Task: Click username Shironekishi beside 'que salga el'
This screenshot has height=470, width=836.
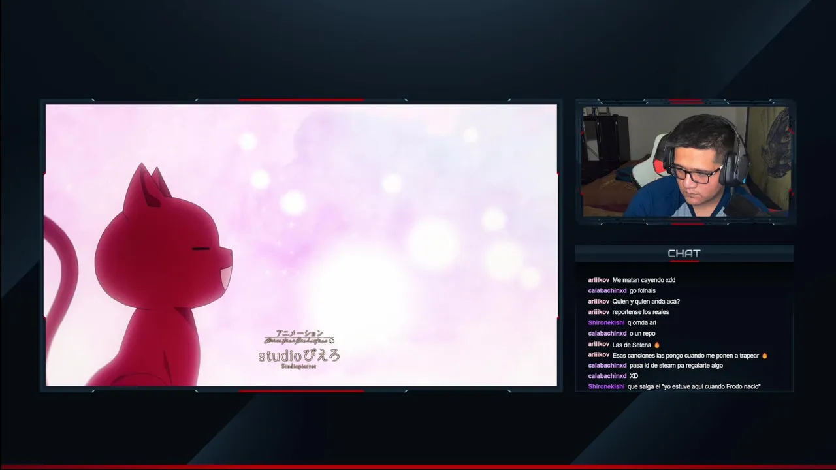Action: pyautogui.click(x=606, y=387)
